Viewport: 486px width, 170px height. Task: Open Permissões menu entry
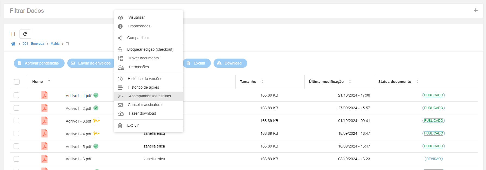(x=148, y=67)
